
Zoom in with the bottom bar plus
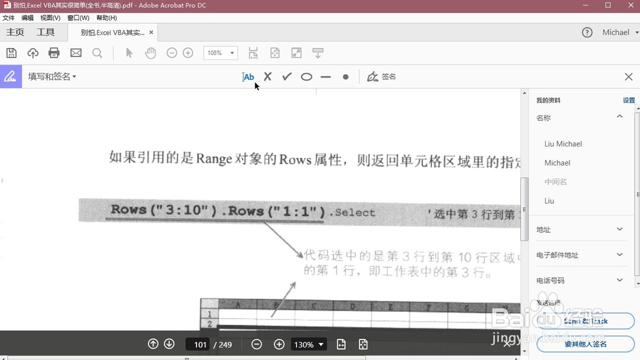[x=279, y=345]
